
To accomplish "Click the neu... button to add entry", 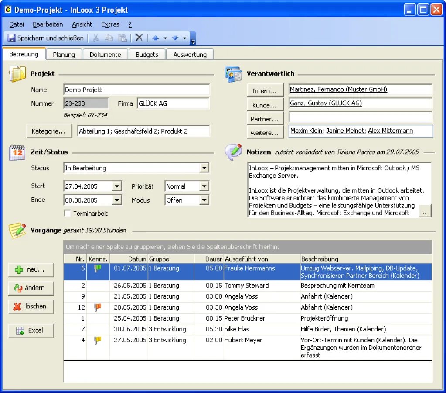I will [31, 270].
